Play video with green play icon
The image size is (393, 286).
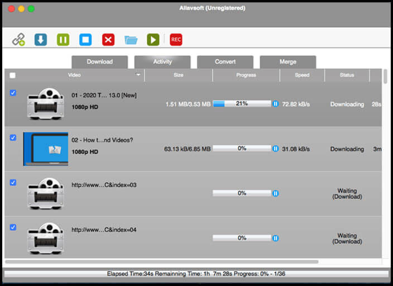pyautogui.click(x=153, y=40)
